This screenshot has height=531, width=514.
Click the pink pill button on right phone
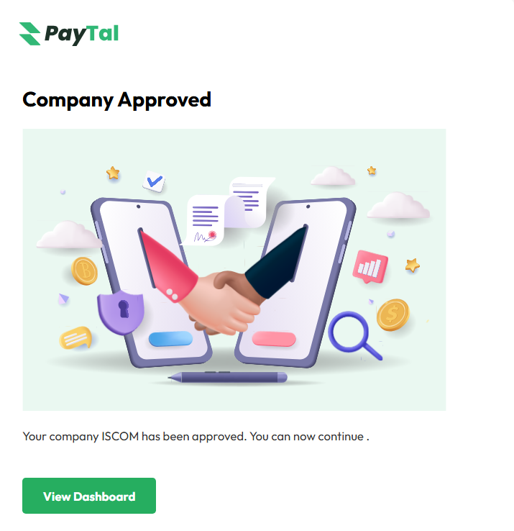tap(274, 339)
